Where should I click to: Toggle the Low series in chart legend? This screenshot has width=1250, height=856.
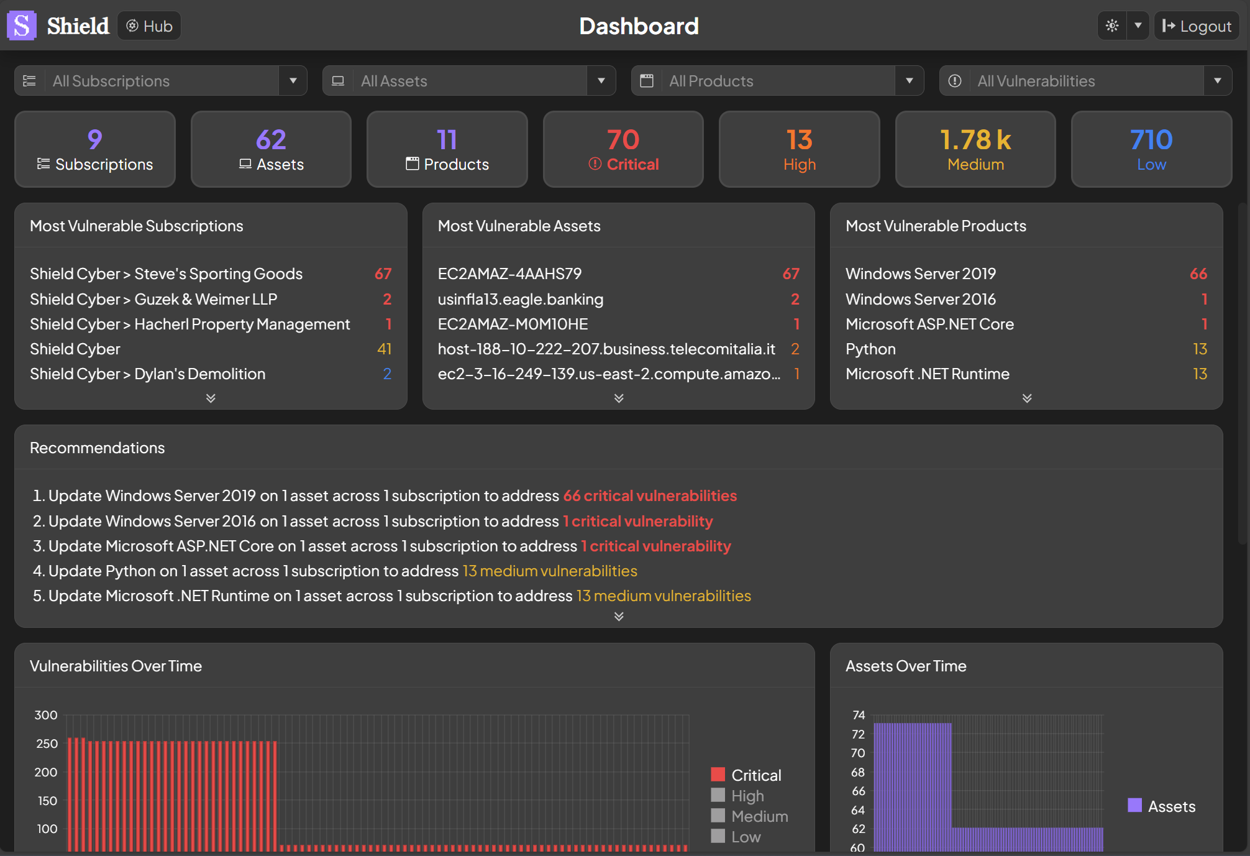[746, 837]
